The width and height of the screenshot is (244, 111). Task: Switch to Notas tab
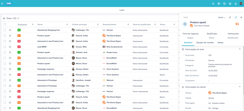(x=221, y=43)
